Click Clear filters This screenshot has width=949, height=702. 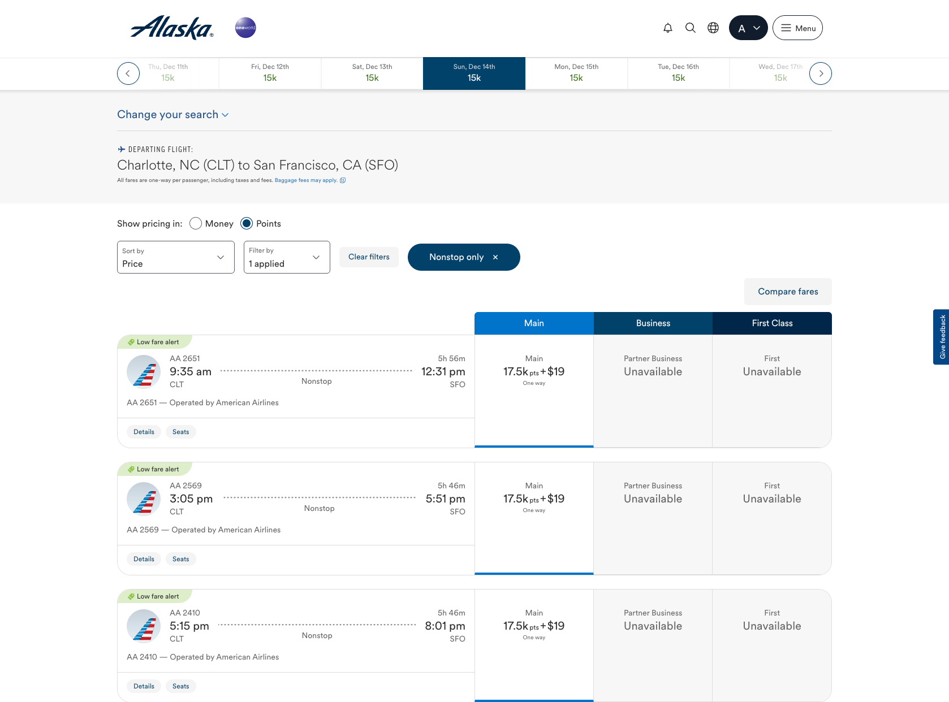click(368, 257)
